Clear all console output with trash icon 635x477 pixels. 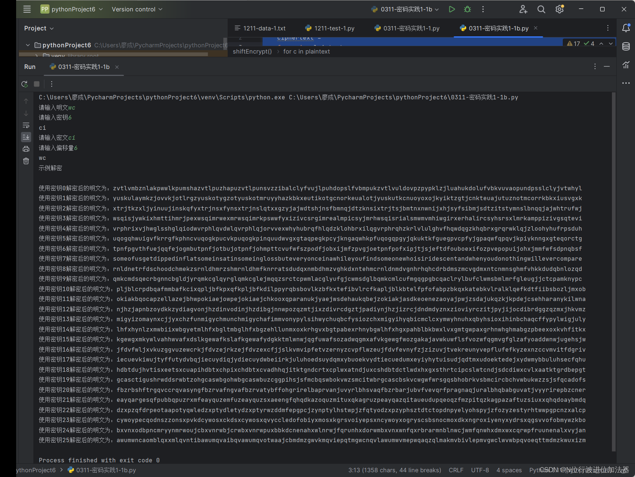click(x=26, y=161)
